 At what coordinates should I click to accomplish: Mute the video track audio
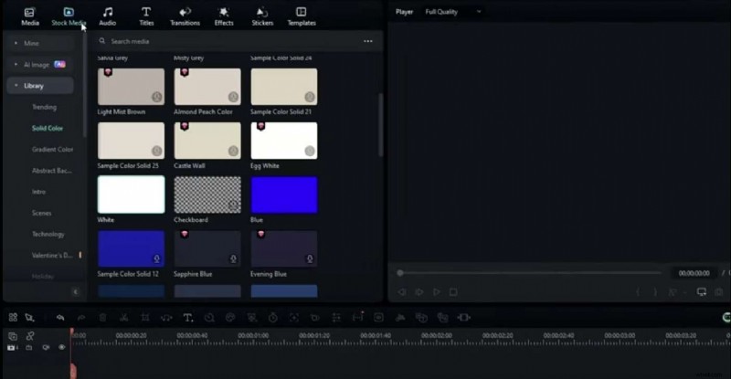pos(46,348)
